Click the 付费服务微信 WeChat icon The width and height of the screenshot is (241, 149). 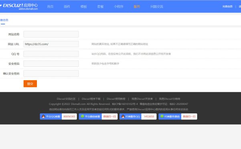(x=162, y=116)
